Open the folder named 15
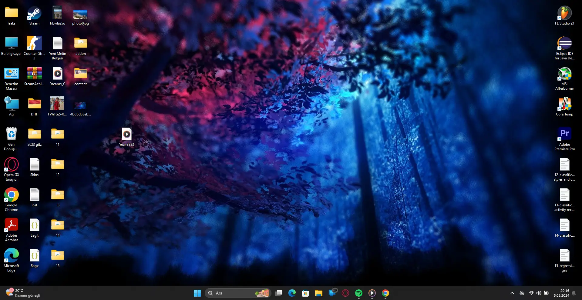Viewport: 582px width, 300px height. tap(57, 258)
